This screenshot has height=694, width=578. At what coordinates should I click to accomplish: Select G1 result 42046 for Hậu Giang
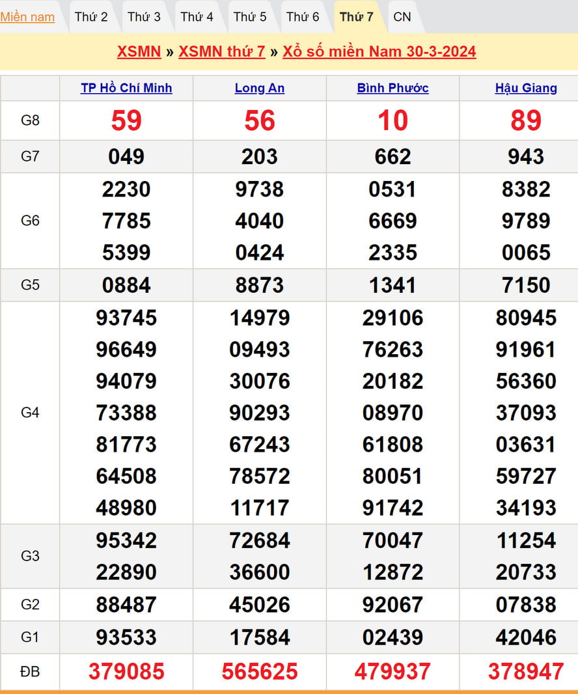(x=526, y=637)
